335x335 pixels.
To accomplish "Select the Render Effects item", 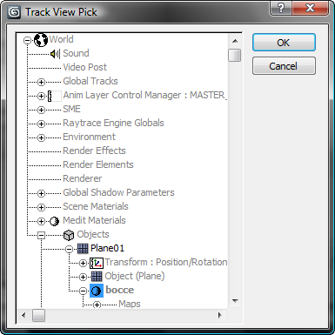I will (x=94, y=151).
